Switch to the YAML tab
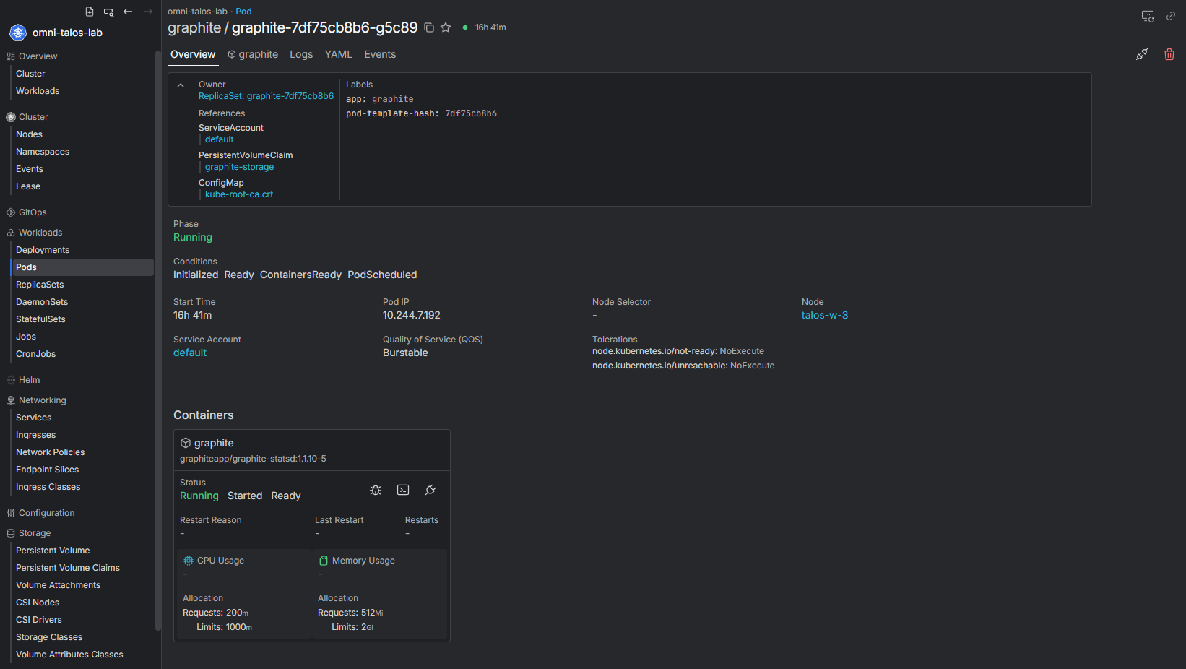 pyautogui.click(x=338, y=54)
